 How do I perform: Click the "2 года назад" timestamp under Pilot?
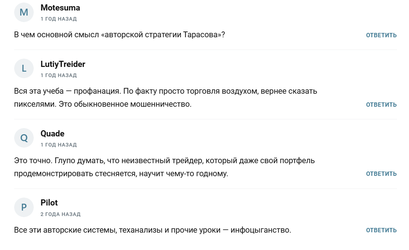[61, 214]
